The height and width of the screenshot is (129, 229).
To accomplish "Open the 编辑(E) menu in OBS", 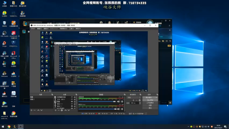I will tap(39, 29).
